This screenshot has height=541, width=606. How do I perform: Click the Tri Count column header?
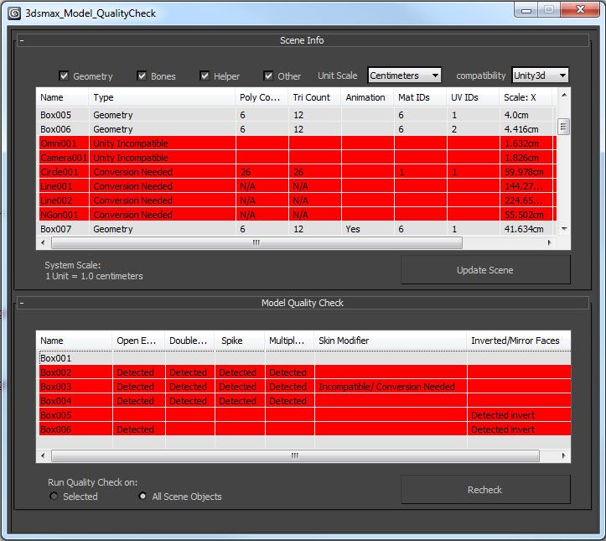314,97
